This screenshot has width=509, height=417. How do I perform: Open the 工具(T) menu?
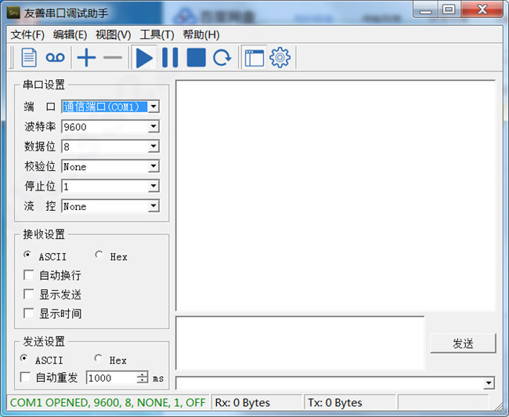click(x=156, y=34)
